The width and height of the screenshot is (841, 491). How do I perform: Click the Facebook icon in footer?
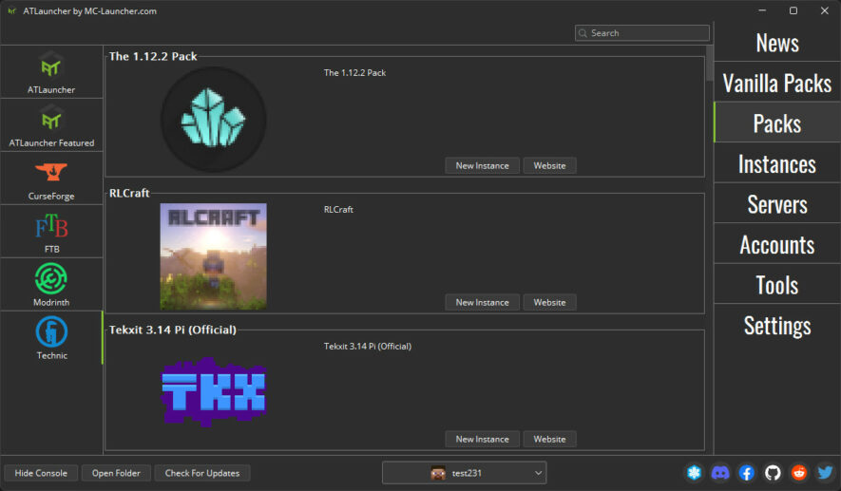(747, 473)
